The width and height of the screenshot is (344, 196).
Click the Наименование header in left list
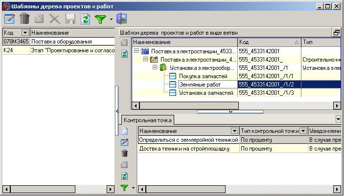click(72, 33)
